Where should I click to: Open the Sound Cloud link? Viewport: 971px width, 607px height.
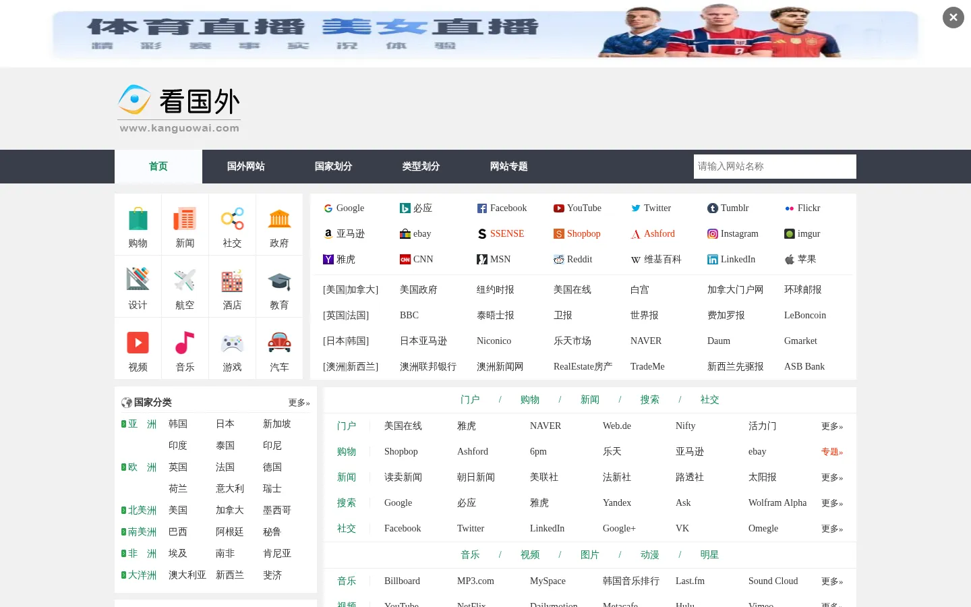click(773, 581)
